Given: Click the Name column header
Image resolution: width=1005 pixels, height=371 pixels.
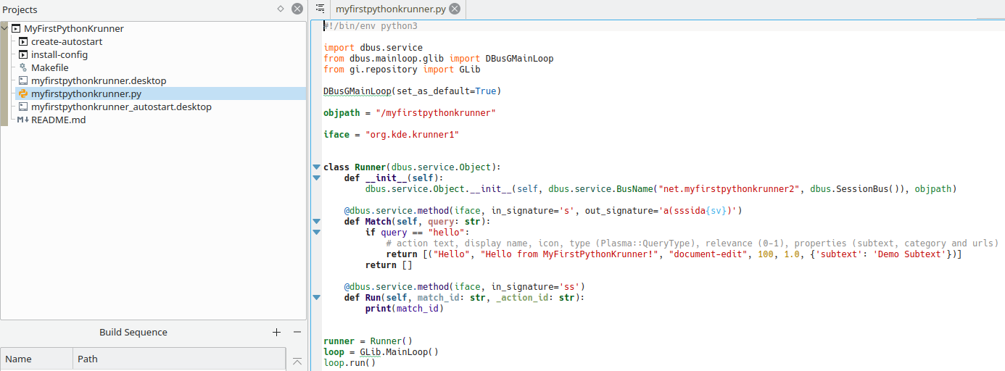Looking at the screenshot, I should point(37,359).
